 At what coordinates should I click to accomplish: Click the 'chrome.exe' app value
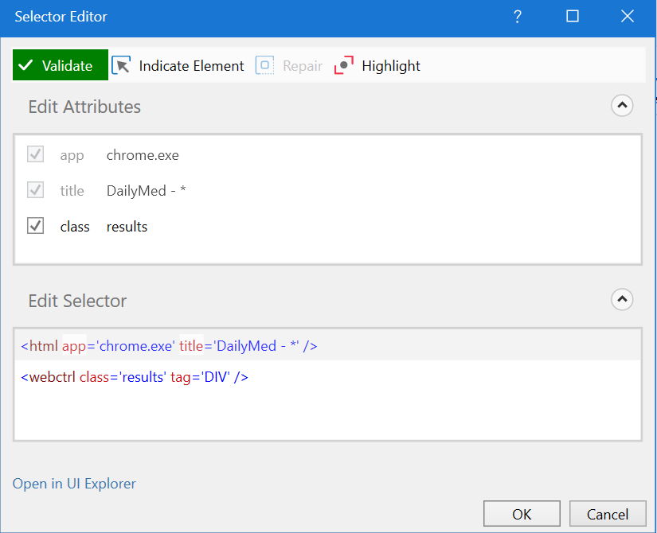pyautogui.click(x=143, y=154)
